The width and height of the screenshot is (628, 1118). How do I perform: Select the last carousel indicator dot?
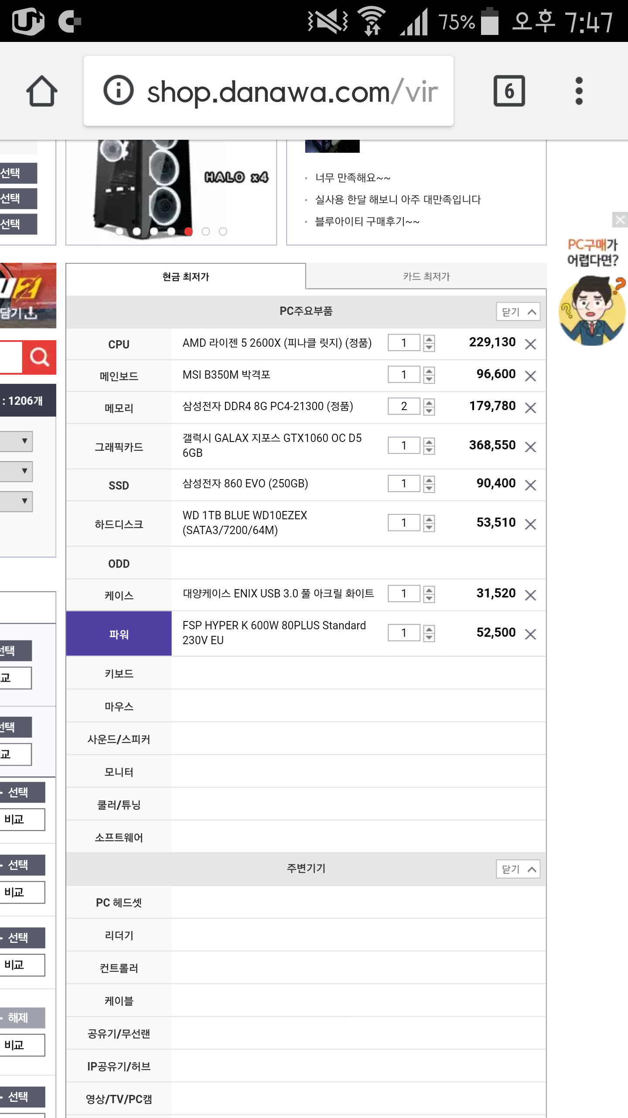pos(223,231)
